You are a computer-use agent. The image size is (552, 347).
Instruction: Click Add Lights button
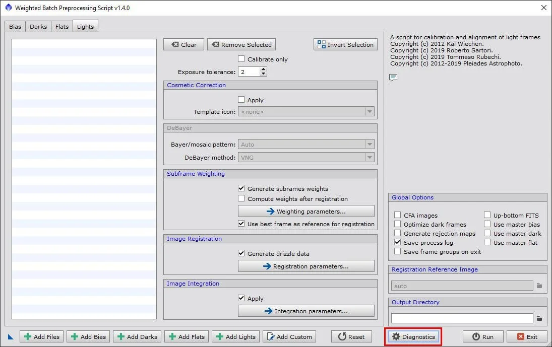[x=236, y=337]
